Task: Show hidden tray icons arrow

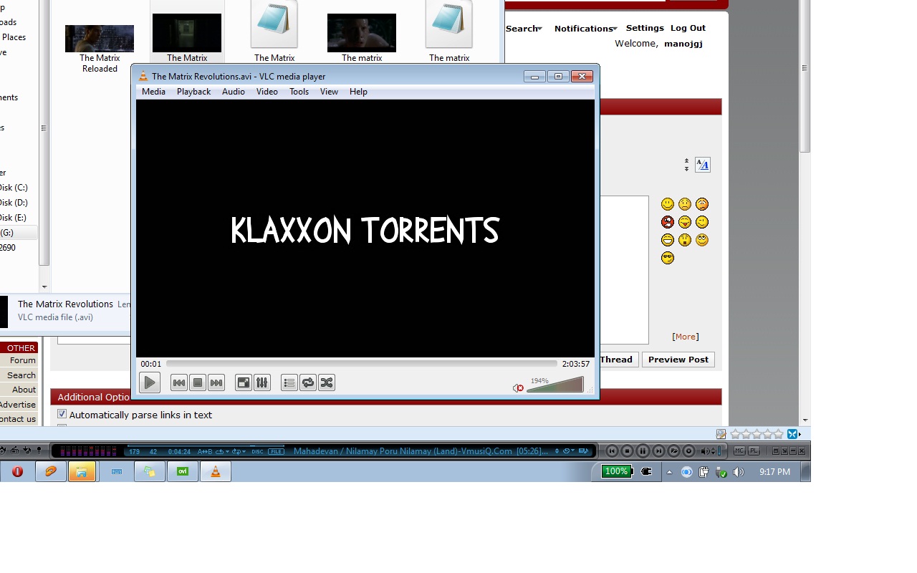Action: pyautogui.click(x=670, y=472)
